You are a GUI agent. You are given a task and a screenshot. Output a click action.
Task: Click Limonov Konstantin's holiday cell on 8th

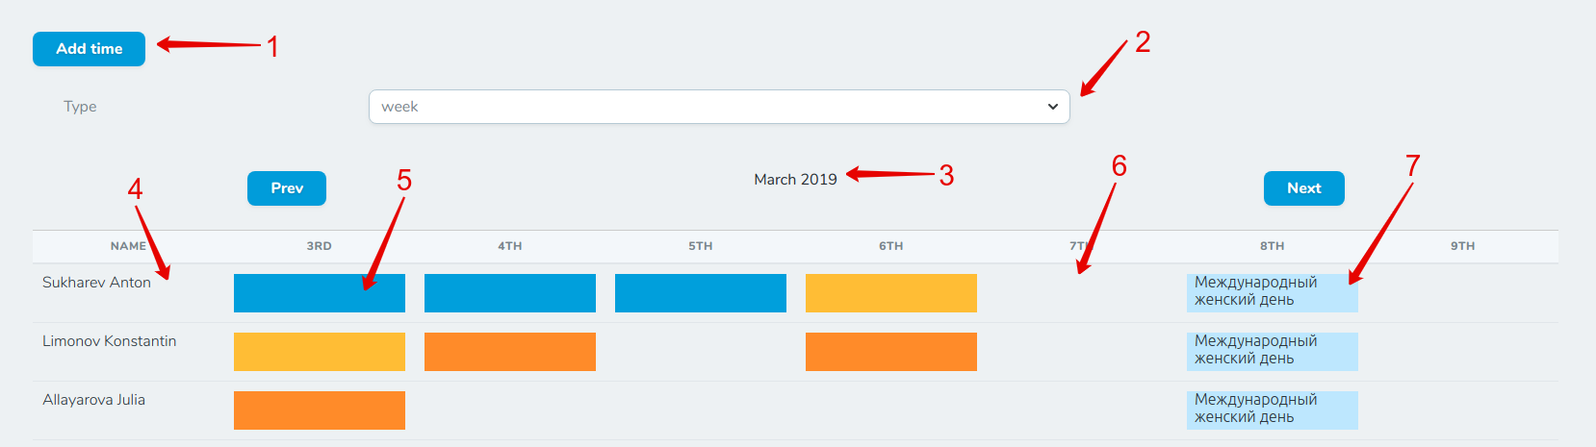[1272, 352]
